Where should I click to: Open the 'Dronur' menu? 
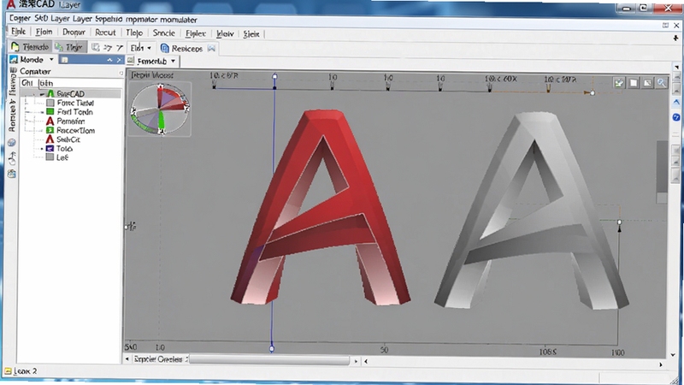pyautogui.click(x=74, y=33)
